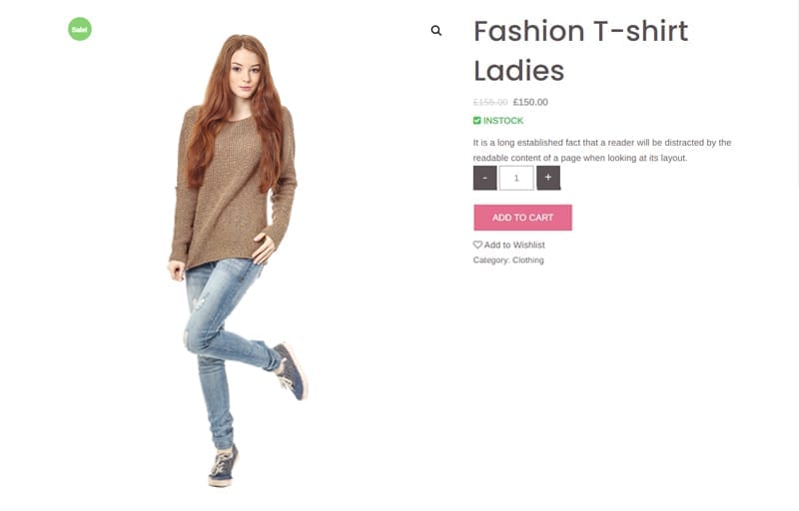Click the green Sale badge
The image size is (799, 511).
click(80, 29)
